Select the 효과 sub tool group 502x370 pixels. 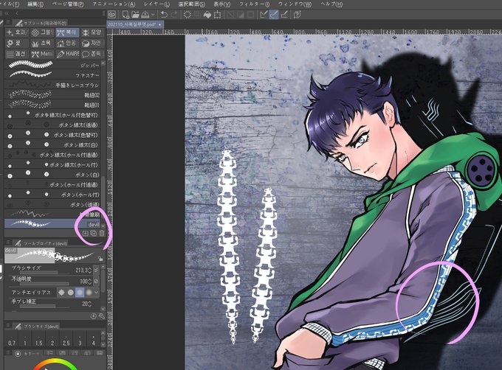17,32
